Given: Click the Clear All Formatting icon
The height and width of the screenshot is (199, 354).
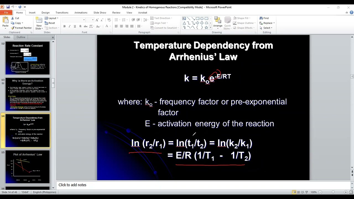Looking at the screenshot, I should [109, 20].
